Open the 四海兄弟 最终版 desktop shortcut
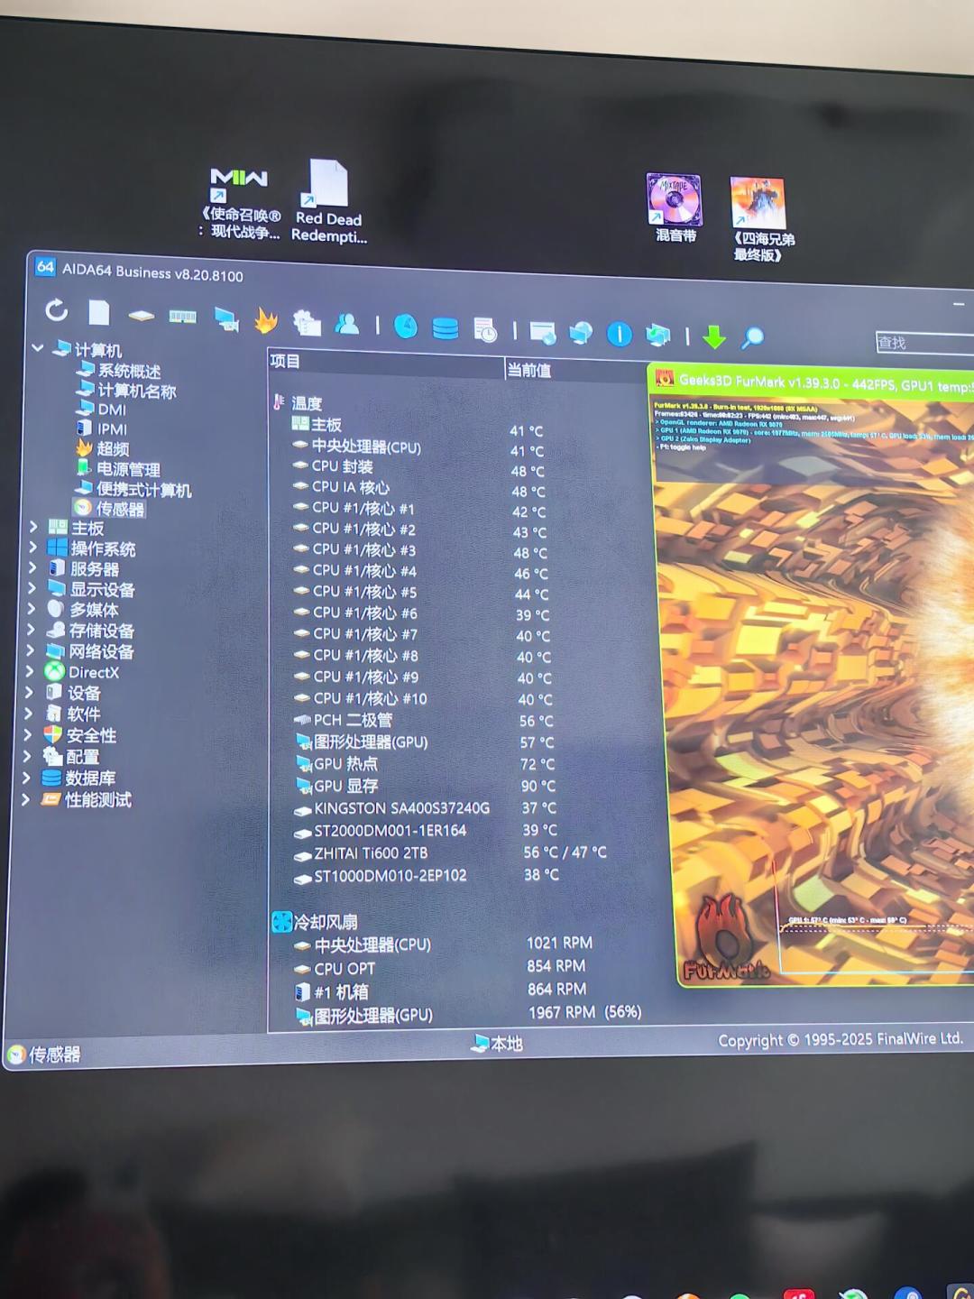This screenshot has height=1299, width=974. (762, 219)
